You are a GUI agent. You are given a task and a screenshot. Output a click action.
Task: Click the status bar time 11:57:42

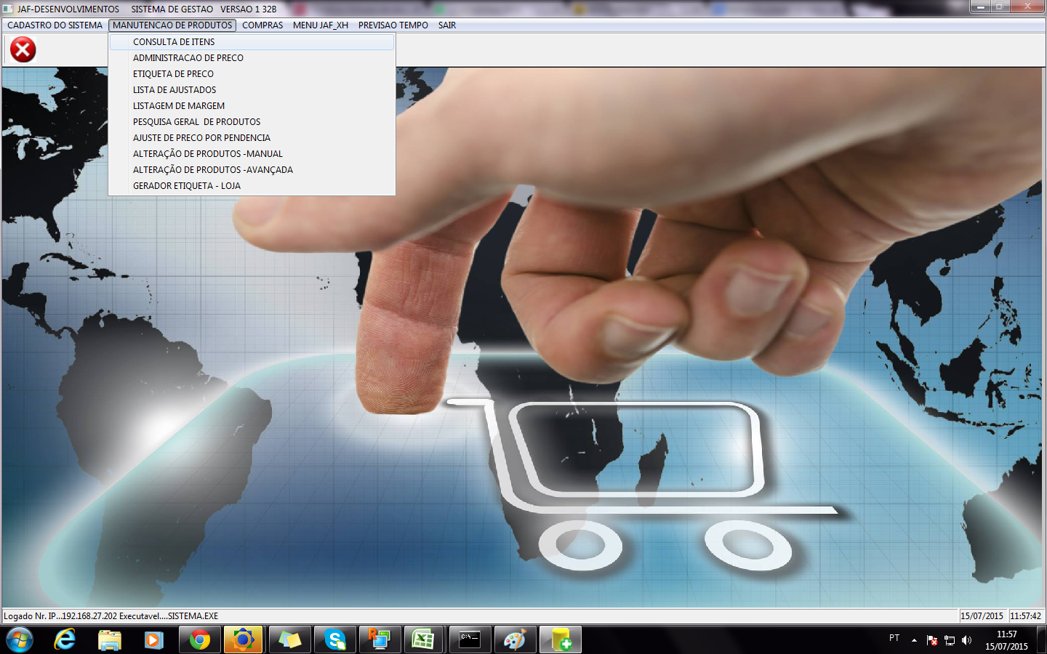pyautogui.click(x=1026, y=616)
